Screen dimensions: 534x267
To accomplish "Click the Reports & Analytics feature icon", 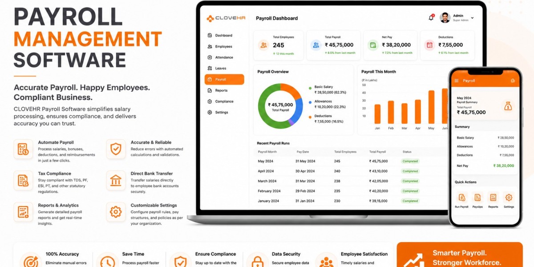I will 23,212.
